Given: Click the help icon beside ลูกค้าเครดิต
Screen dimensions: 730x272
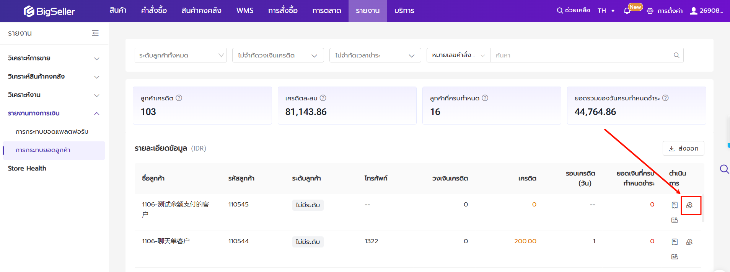Looking at the screenshot, I should tap(179, 98).
